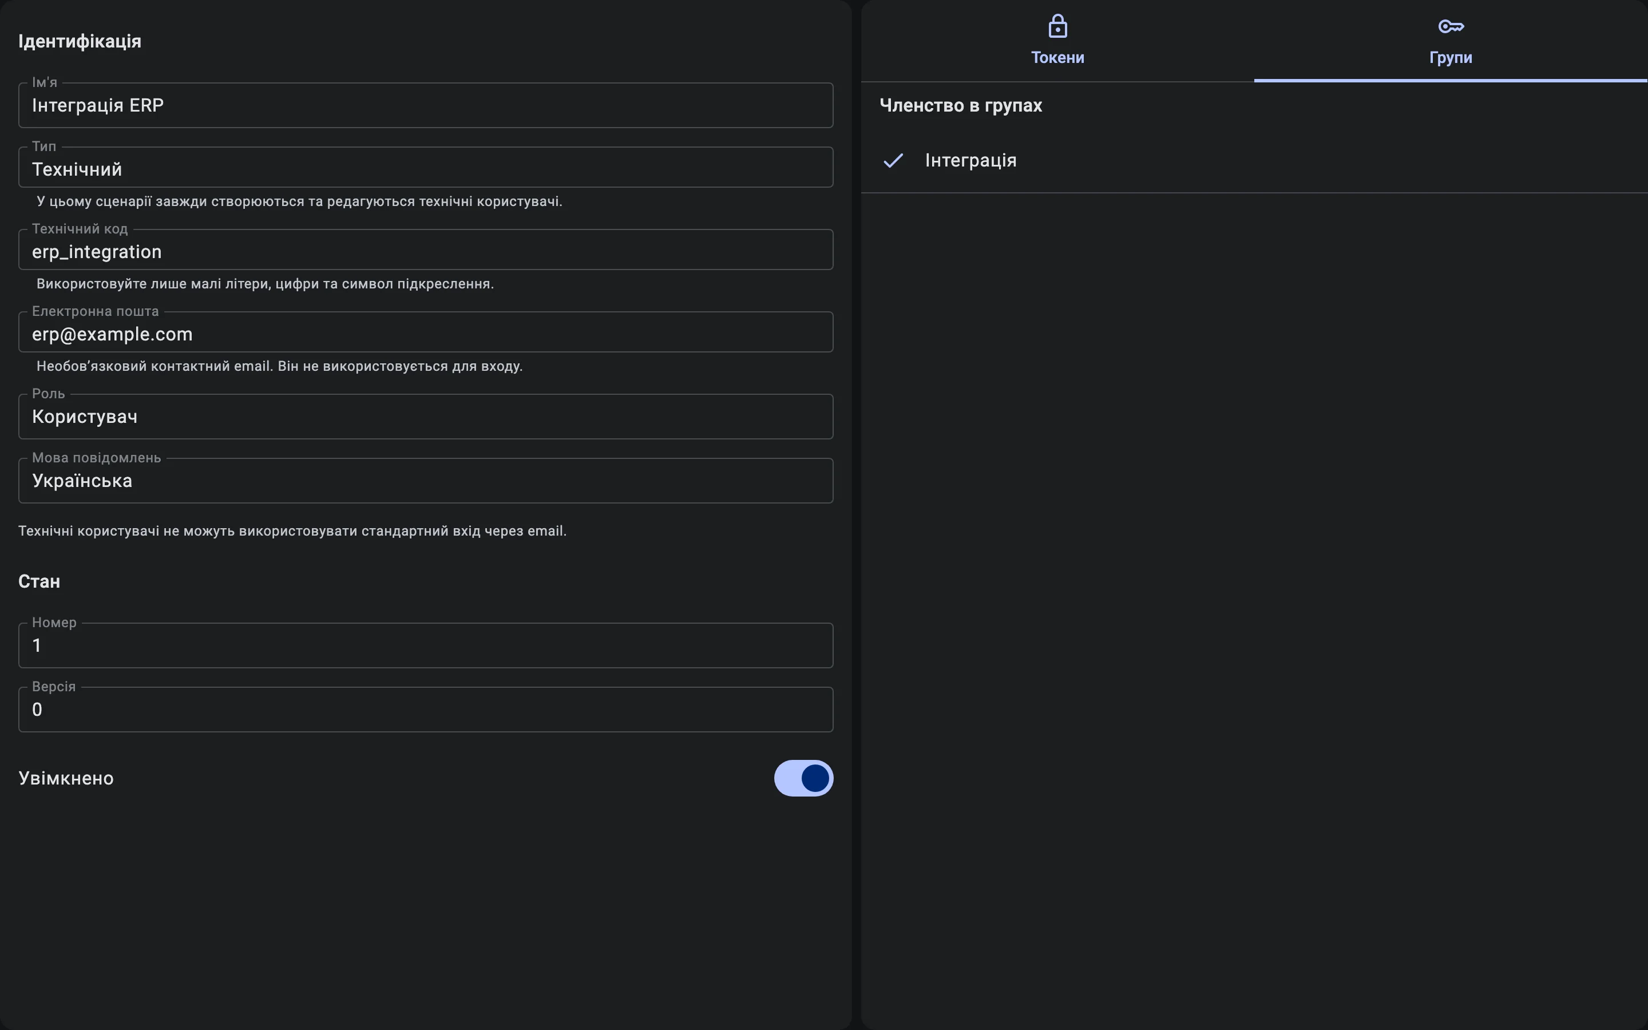Click hint Необов'язковий контактний email

tap(279, 366)
